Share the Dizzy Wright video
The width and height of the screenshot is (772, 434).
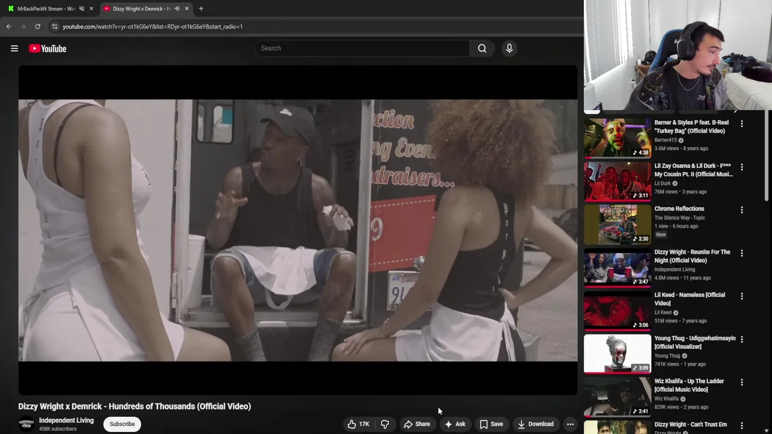coord(417,424)
